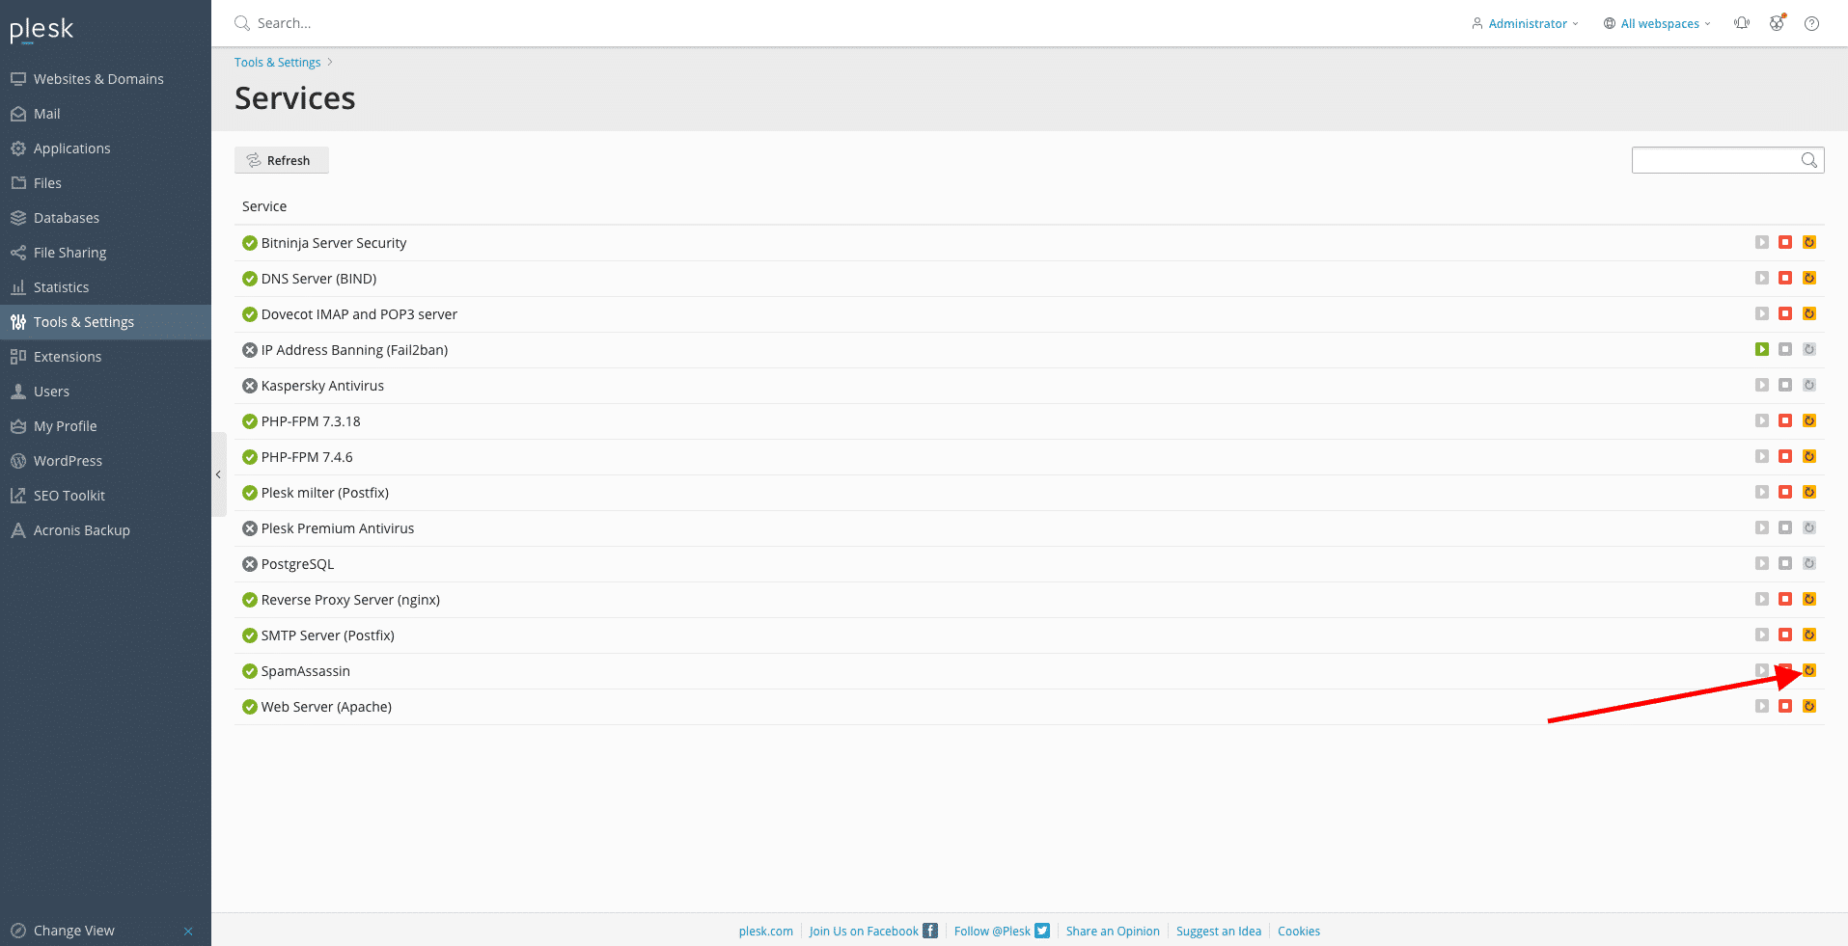Open the Administrator account dropdown
Viewport: 1848px width, 946px height.
[1525, 24]
